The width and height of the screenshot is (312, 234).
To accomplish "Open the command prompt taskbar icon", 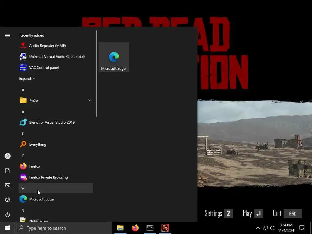I will (x=150, y=228).
